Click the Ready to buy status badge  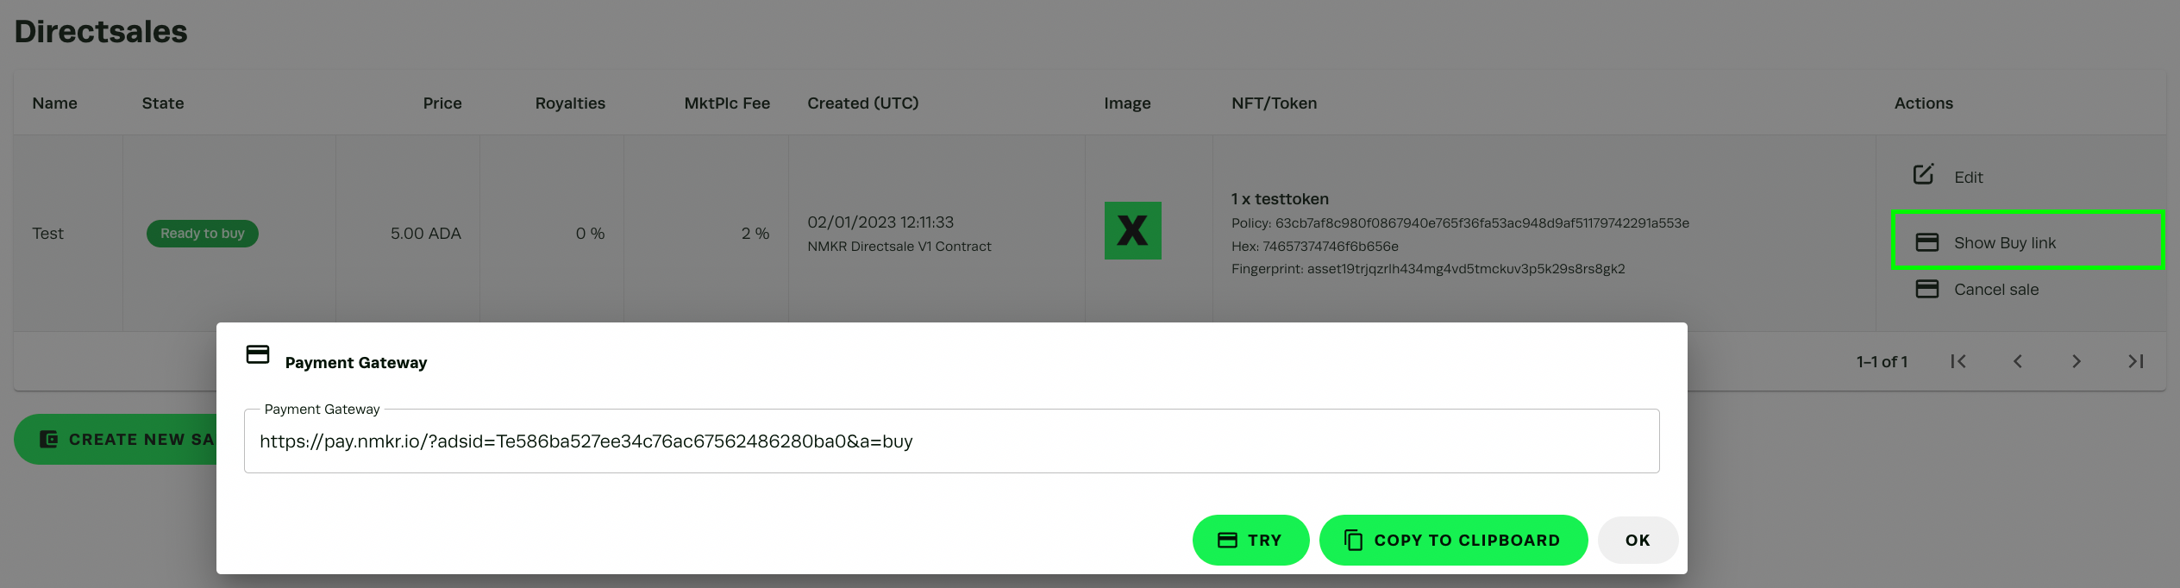202,234
